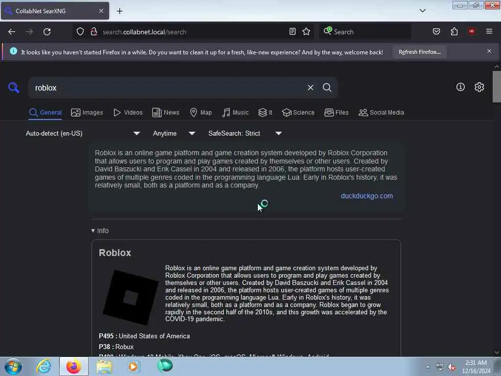Click the P495 : United States of America row
Screen dimensions: 501x376
coord(144,336)
